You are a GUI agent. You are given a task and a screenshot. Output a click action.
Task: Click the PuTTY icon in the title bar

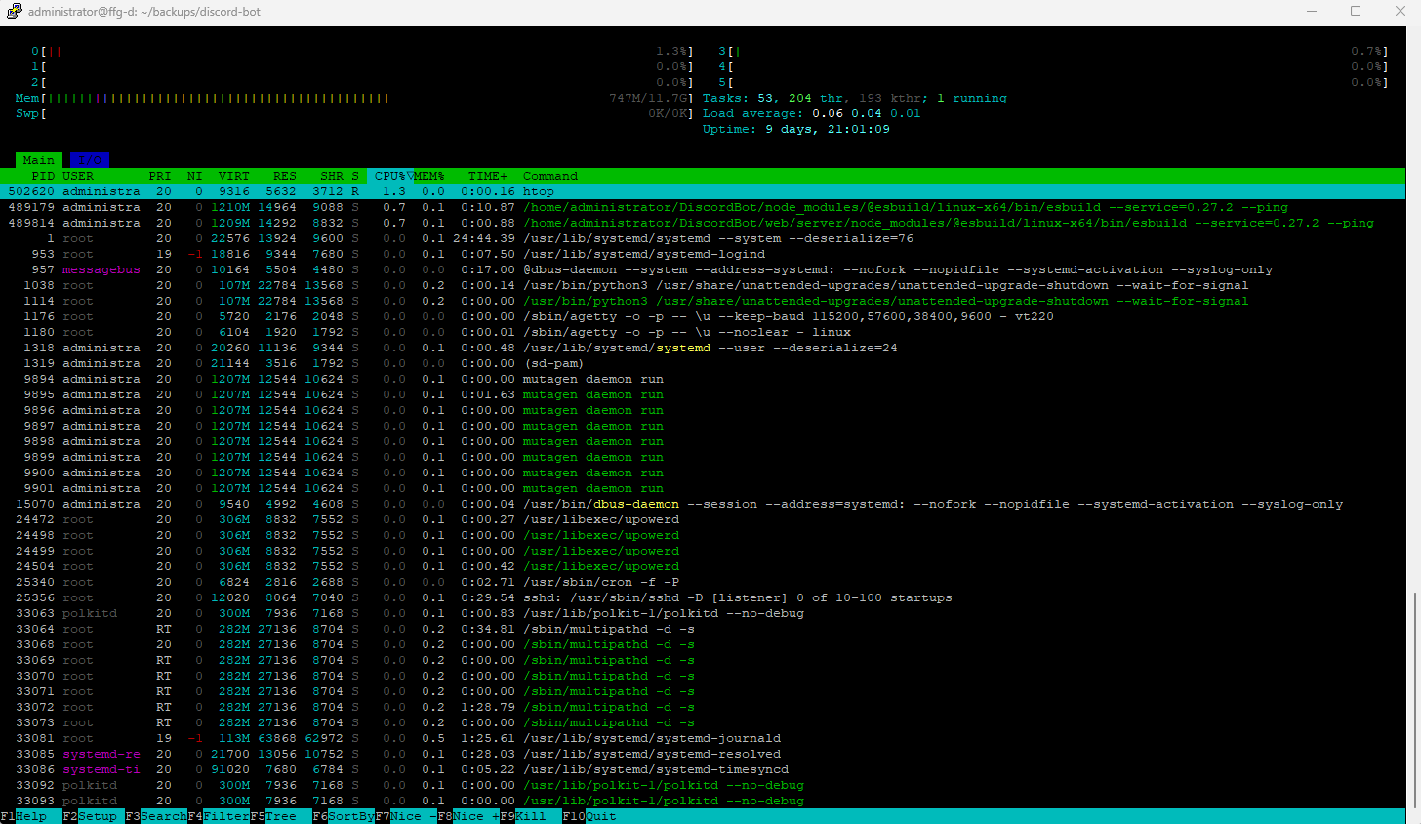click(x=14, y=12)
